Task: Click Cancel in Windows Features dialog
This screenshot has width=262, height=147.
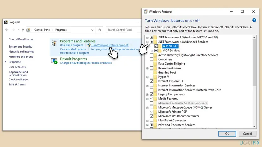Action: pos(247,134)
